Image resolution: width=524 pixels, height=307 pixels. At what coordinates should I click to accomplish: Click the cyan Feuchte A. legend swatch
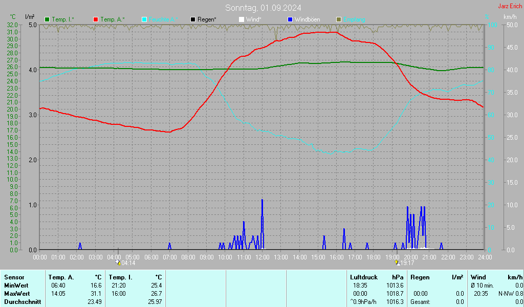tap(144, 19)
